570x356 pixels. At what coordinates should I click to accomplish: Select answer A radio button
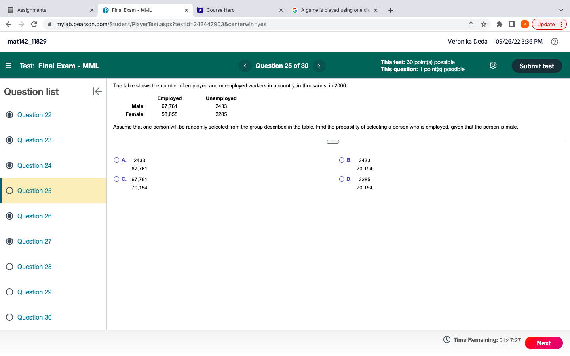pos(116,160)
